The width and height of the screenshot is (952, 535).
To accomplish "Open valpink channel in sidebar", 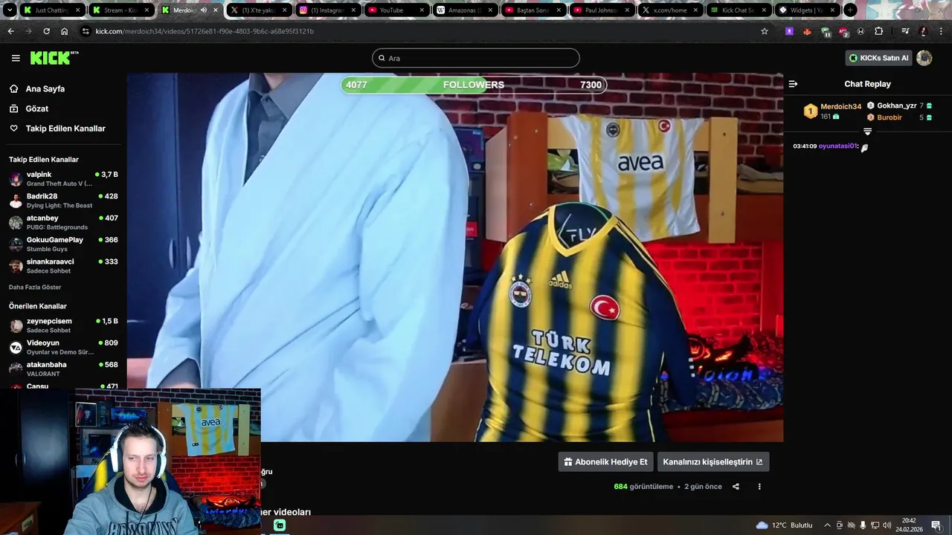I will point(63,179).
